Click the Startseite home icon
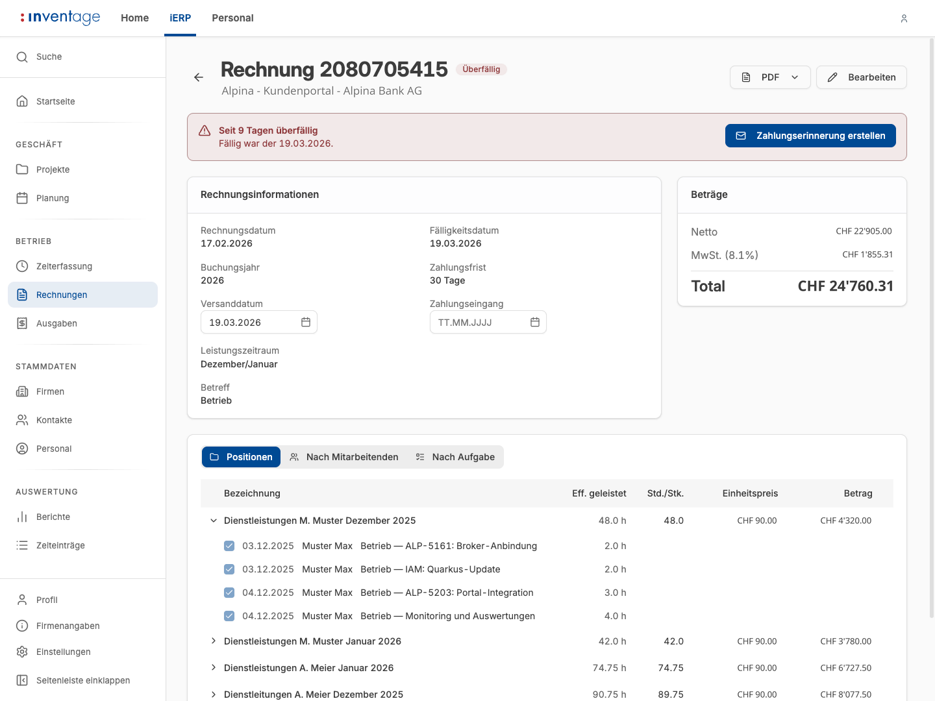Screen dimensions: 935x701 (x=22, y=101)
